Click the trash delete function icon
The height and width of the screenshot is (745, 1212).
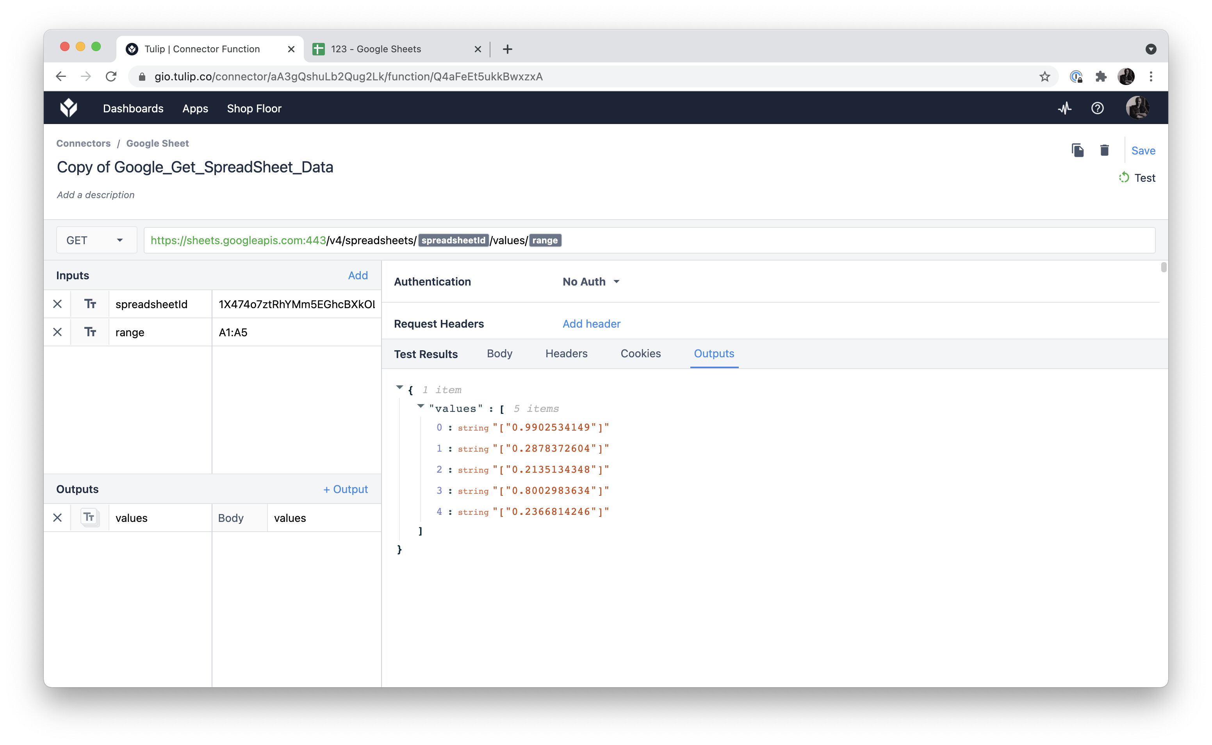tap(1105, 150)
